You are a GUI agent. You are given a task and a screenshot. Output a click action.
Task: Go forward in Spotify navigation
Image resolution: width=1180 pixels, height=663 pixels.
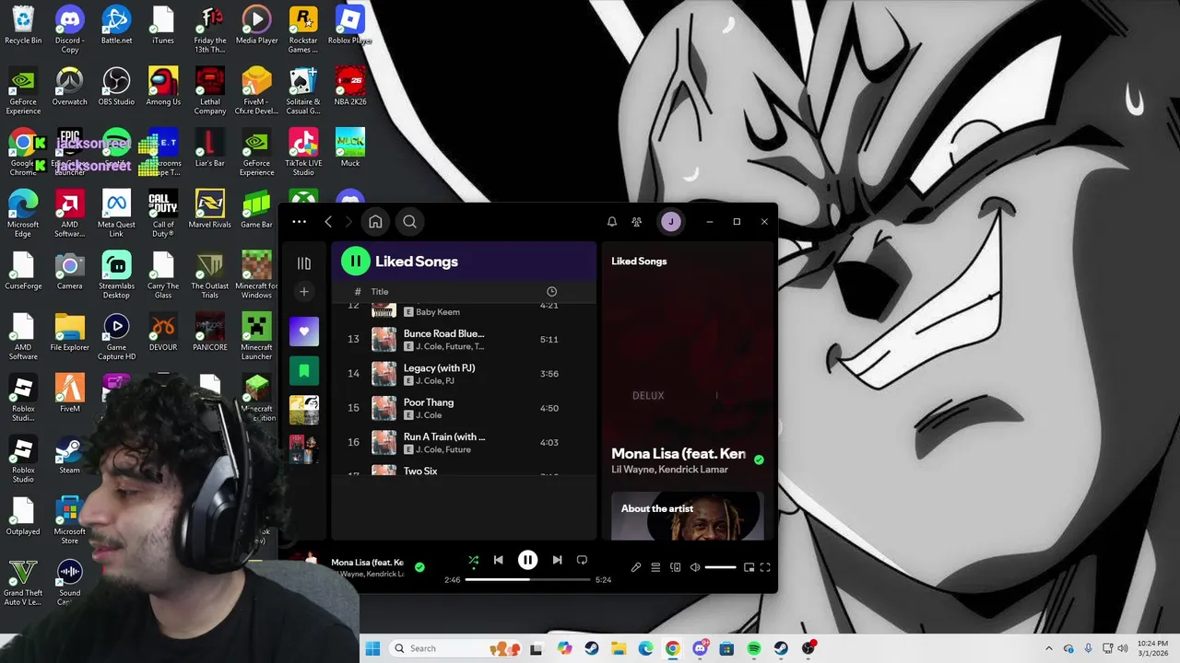tap(348, 222)
